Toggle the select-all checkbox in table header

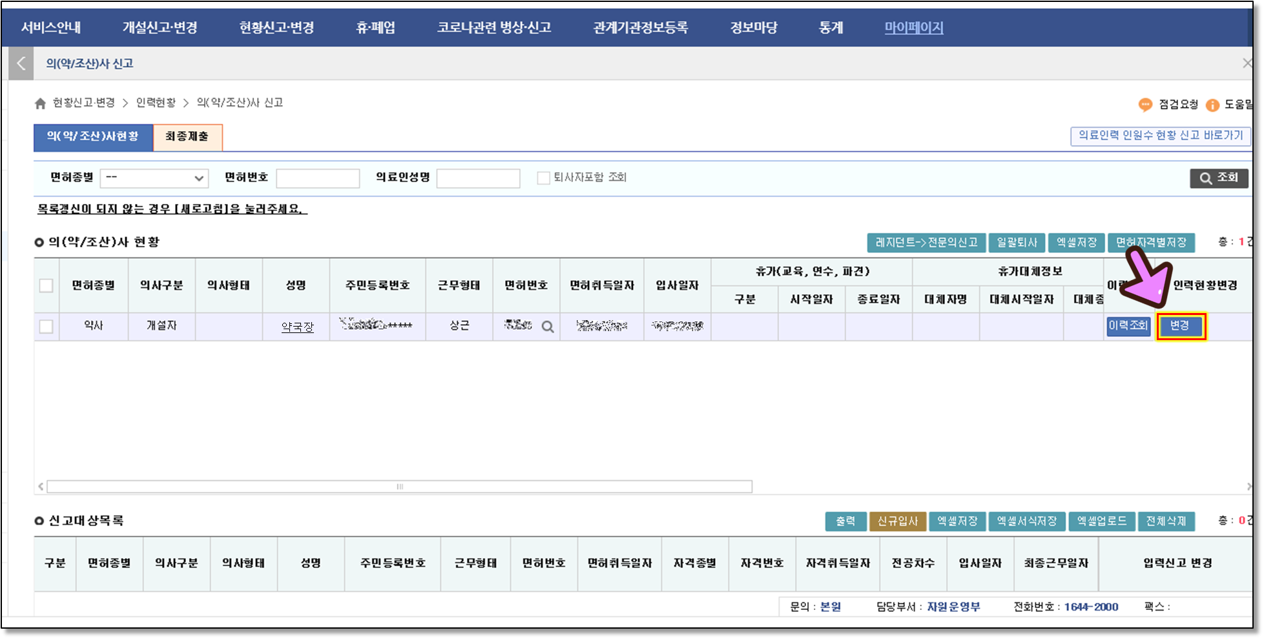click(47, 285)
